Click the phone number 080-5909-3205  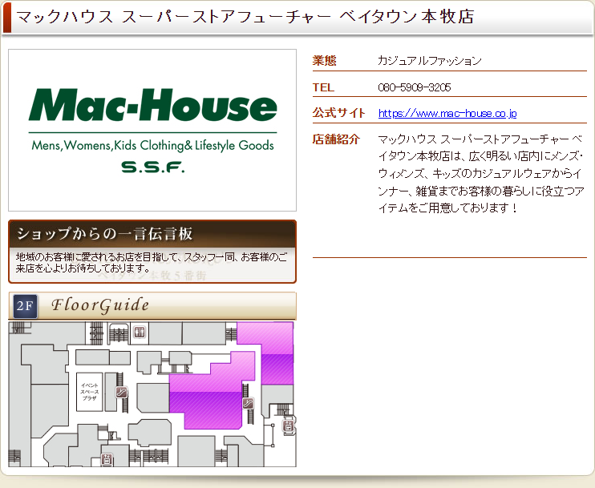414,87
